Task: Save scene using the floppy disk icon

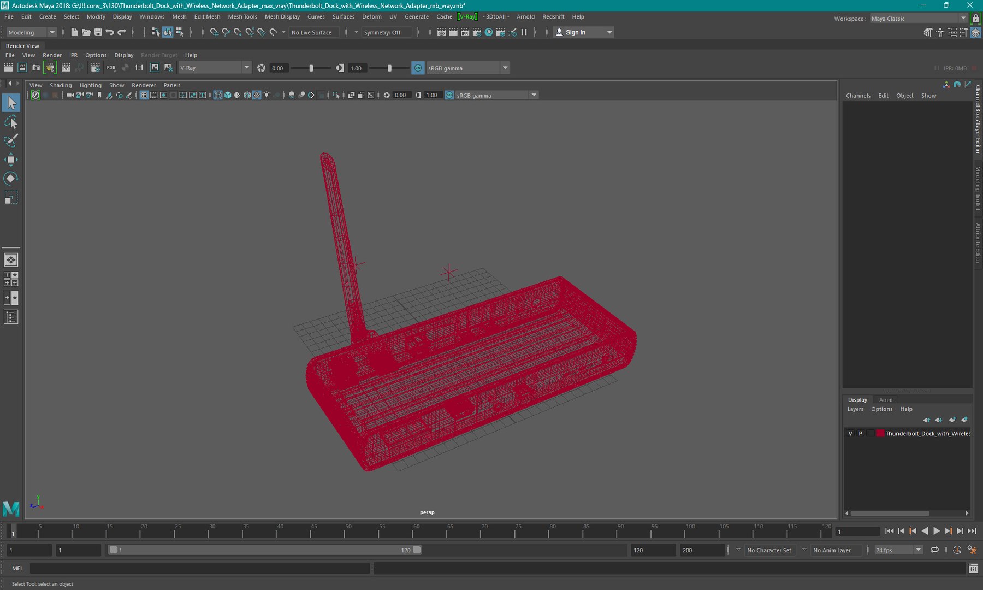Action: [98, 32]
